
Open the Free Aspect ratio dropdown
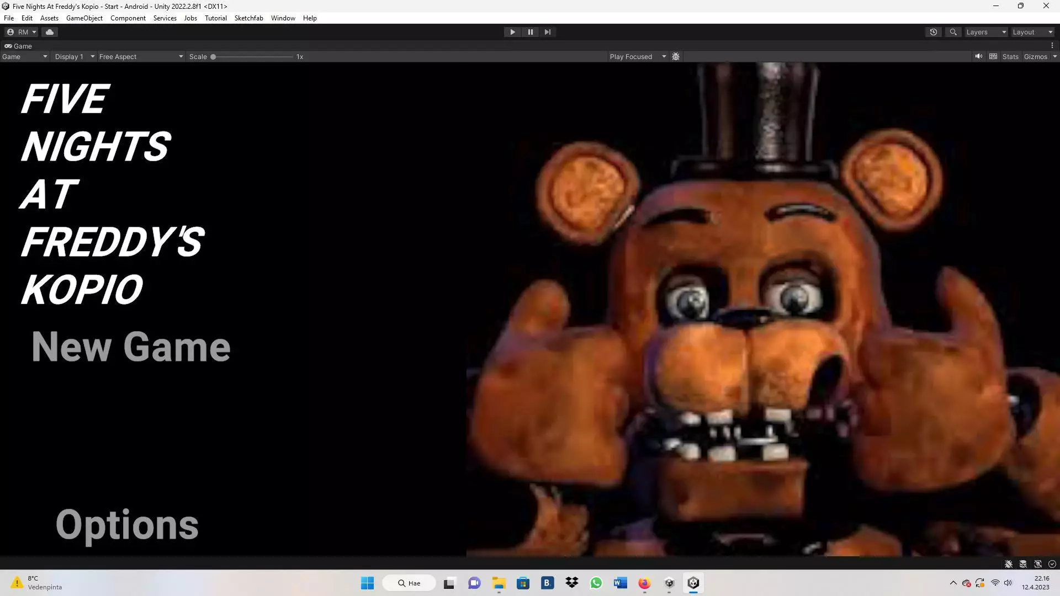[141, 56]
